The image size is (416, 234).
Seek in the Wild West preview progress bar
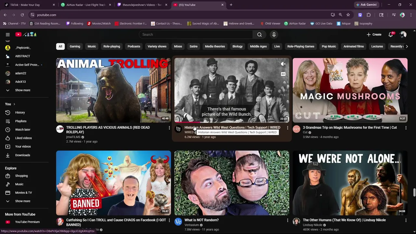click(232, 122)
